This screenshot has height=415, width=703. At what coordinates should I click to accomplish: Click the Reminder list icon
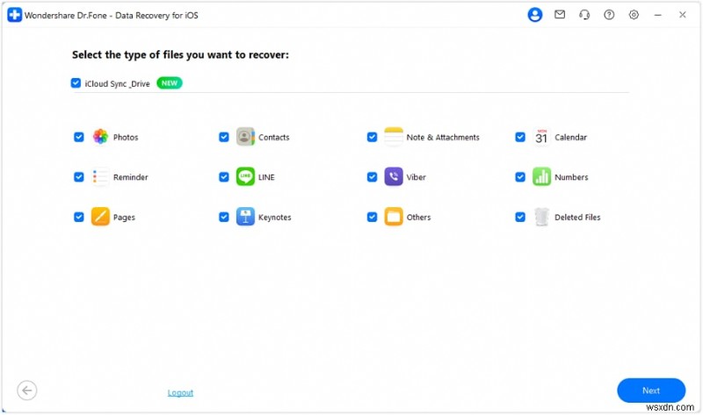click(x=100, y=177)
